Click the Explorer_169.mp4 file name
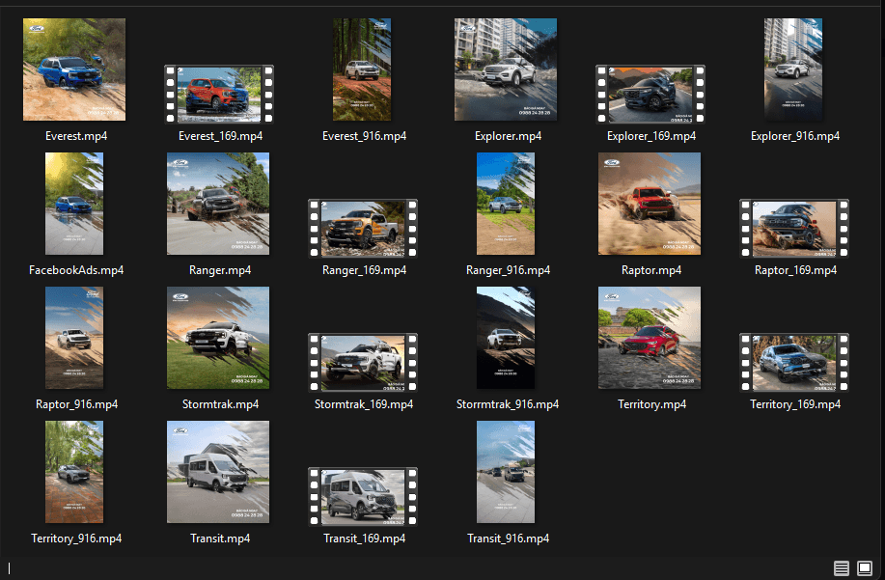 pyautogui.click(x=651, y=136)
